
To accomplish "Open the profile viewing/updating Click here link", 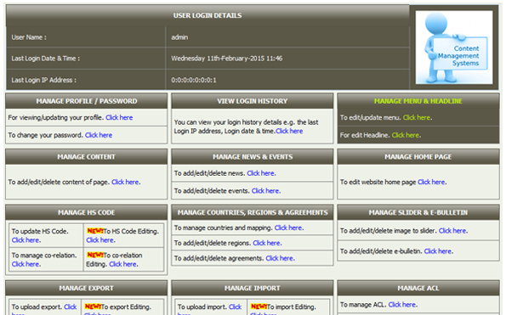I will pyautogui.click(x=119, y=117).
